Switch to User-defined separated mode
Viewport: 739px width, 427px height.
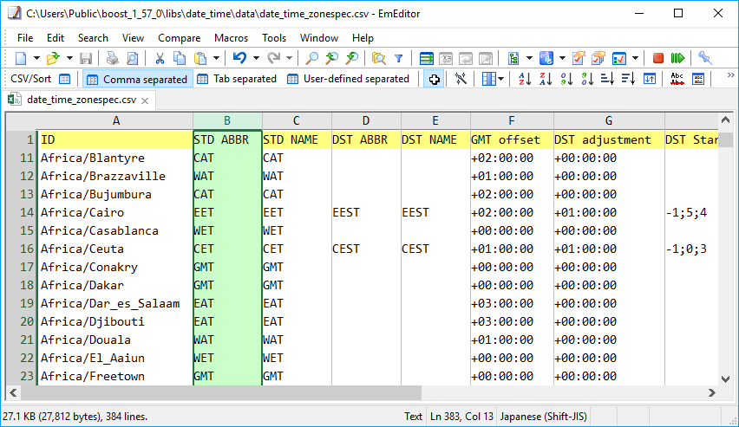pos(349,79)
